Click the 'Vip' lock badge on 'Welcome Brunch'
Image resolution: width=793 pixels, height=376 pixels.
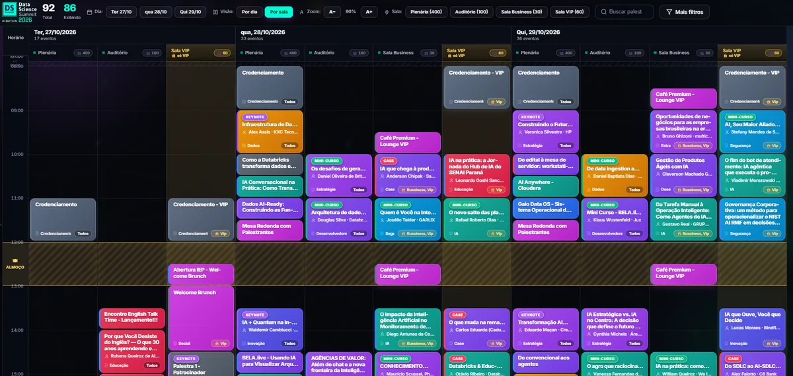pos(219,344)
